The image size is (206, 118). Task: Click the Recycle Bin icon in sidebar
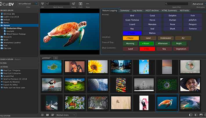tap(2, 14)
